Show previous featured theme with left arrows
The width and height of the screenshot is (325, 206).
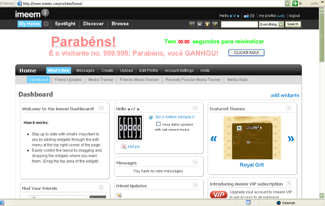[214, 139]
